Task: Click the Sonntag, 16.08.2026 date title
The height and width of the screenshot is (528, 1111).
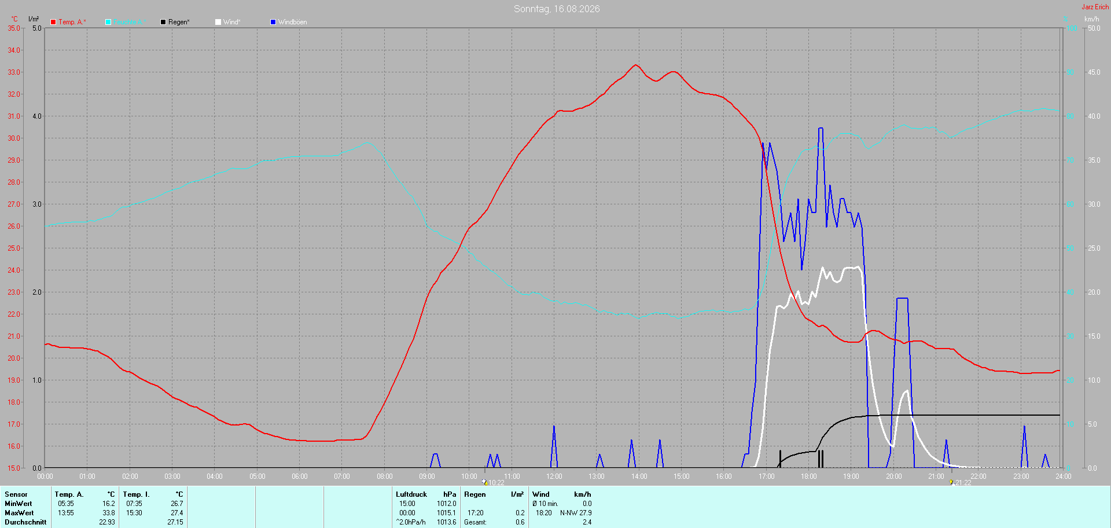Action: click(557, 9)
